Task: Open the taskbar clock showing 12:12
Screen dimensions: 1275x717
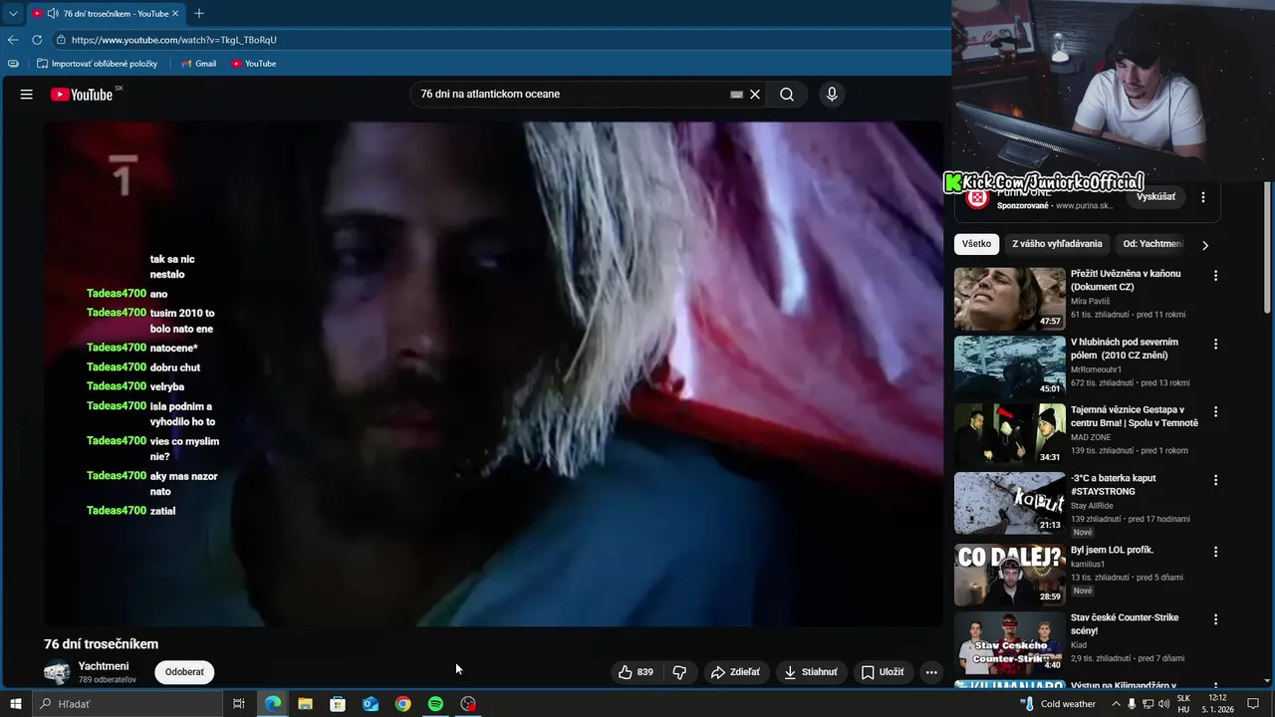Action: tap(1217, 704)
